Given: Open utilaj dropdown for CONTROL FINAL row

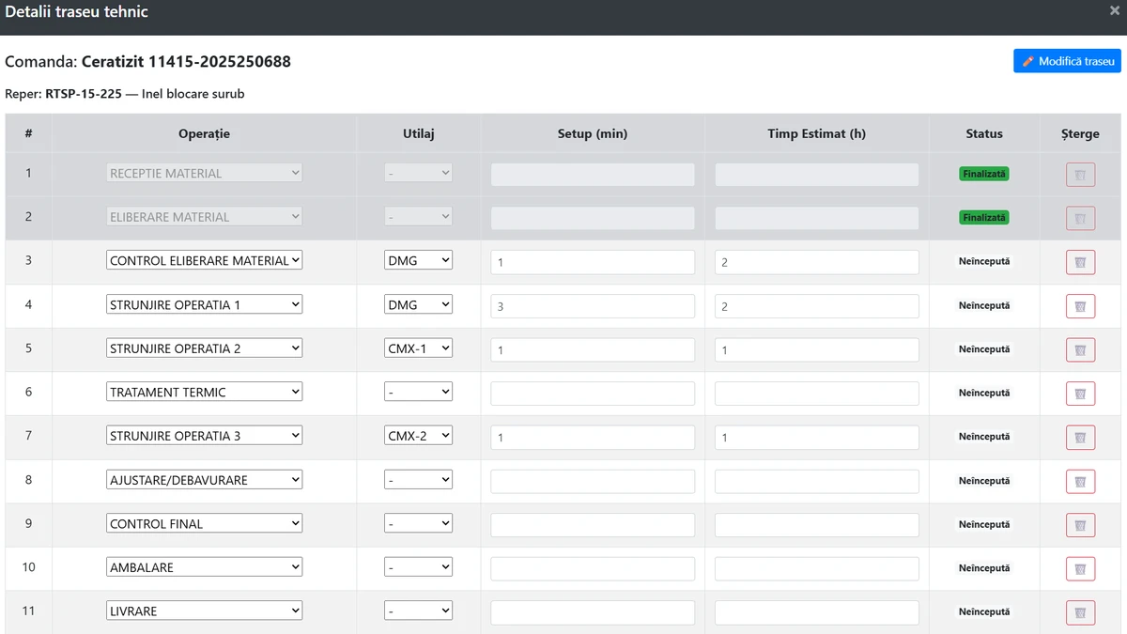Looking at the screenshot, I should pyautogui.click(x=418, y=523).
